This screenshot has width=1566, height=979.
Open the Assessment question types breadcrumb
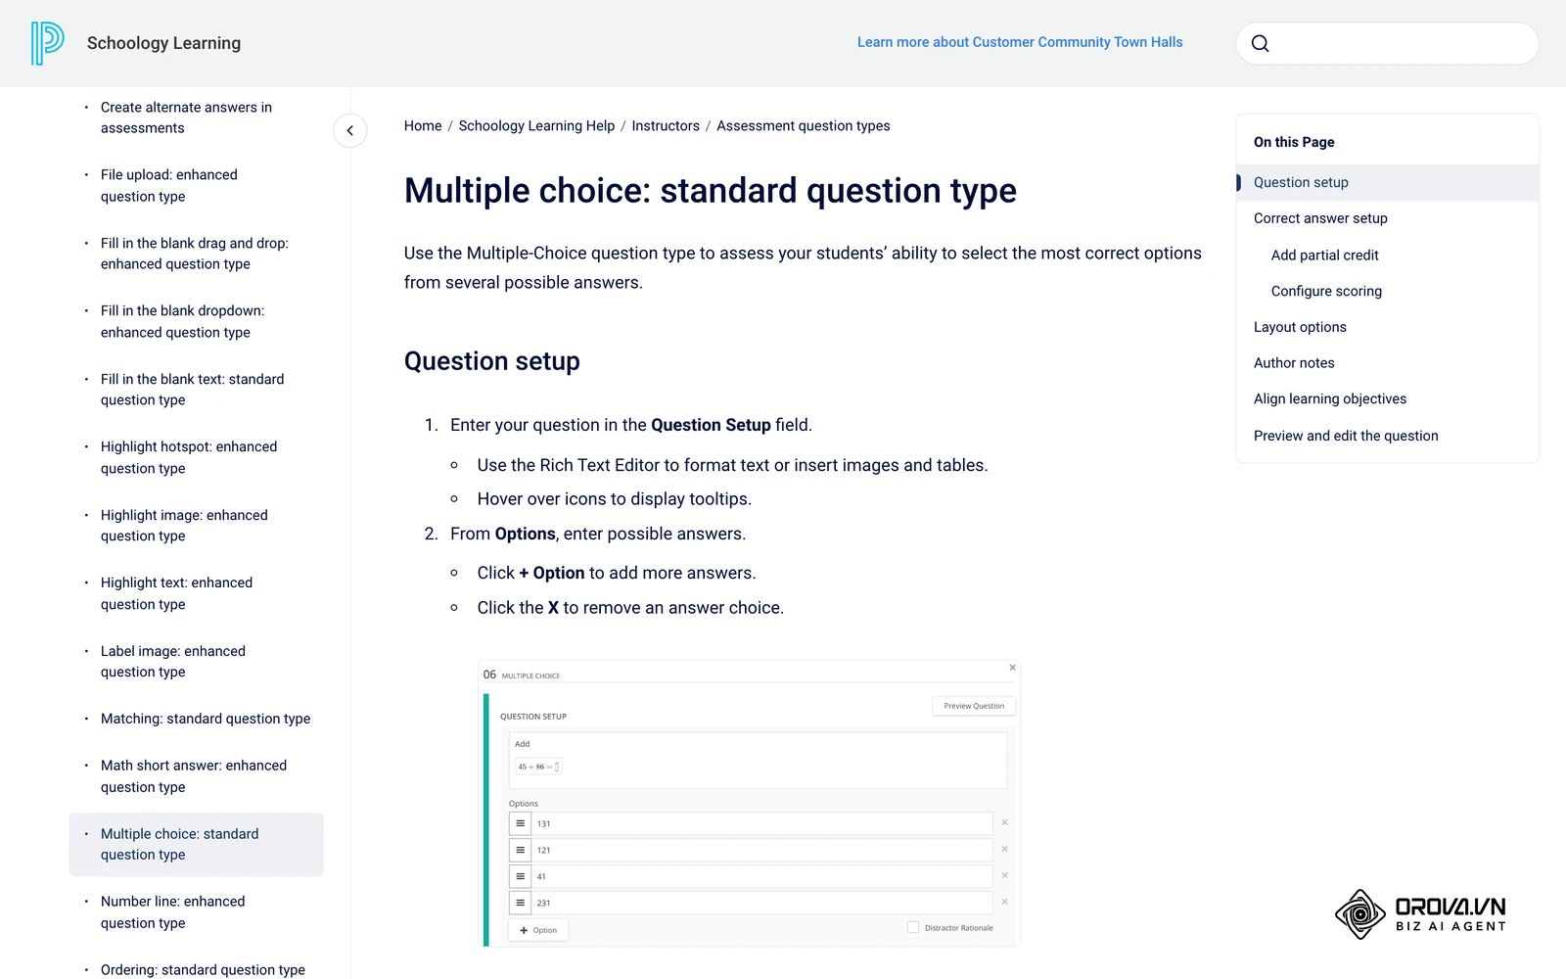[804, 126]
